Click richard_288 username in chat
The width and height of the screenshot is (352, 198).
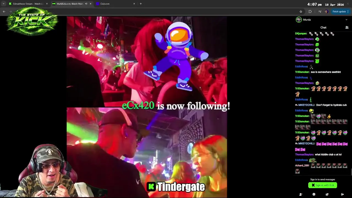click(x=302, y=166)
